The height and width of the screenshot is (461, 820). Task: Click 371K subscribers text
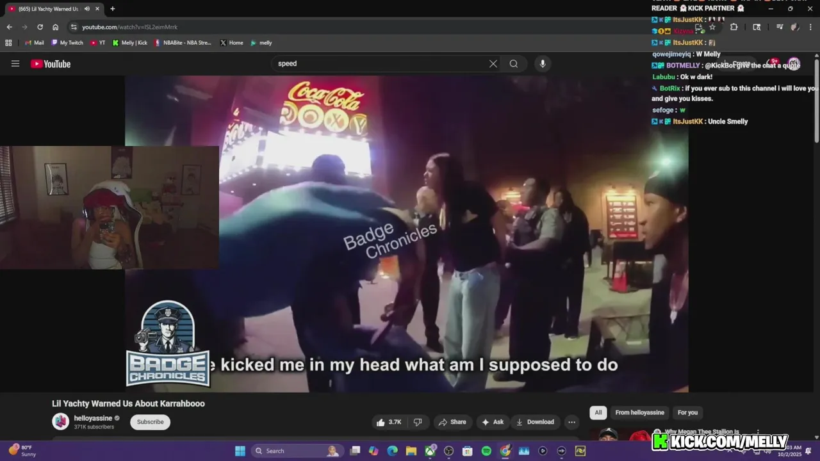[94, 426]
